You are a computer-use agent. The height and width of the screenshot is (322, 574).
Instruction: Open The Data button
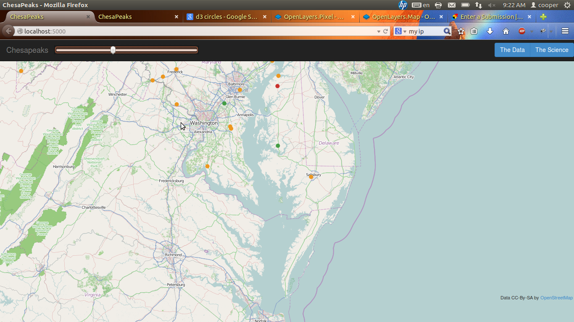[512, 50]
